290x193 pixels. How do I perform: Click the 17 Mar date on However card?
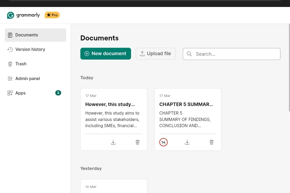[x=91, y=96]
